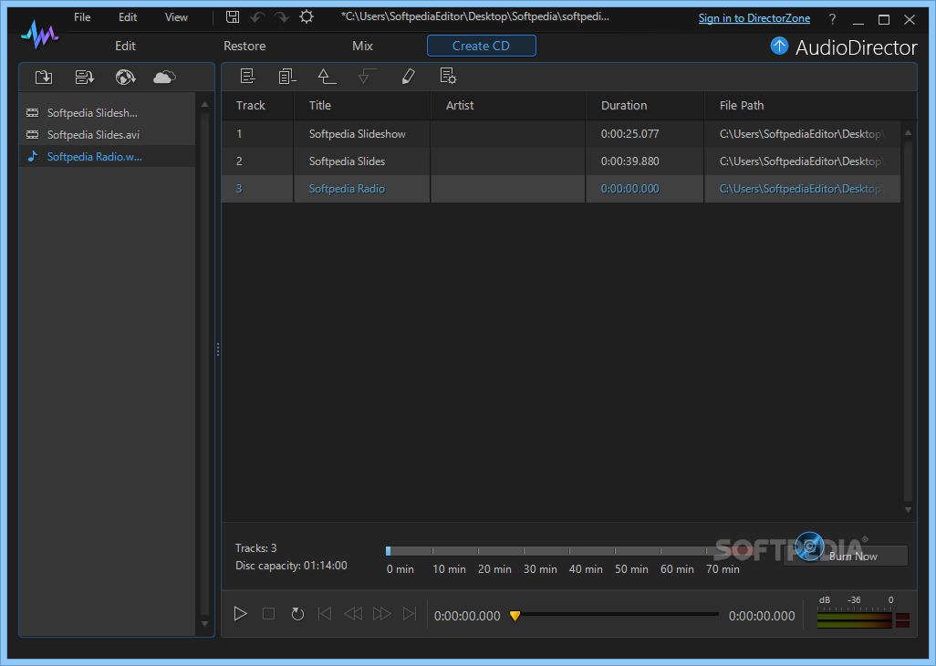Click the library scroll up arrow
The width and height of the screenshot is (936, 666).
click(204, 104)
